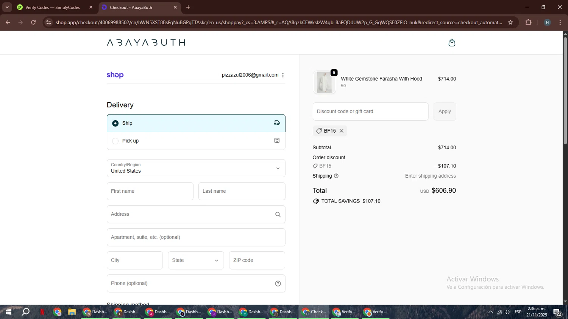568x319 pixels.
Task: Show hidden system tray icons
Action: tap(490, 312)
